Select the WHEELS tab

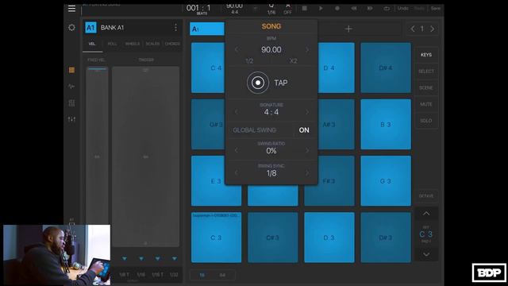point(133,44)
